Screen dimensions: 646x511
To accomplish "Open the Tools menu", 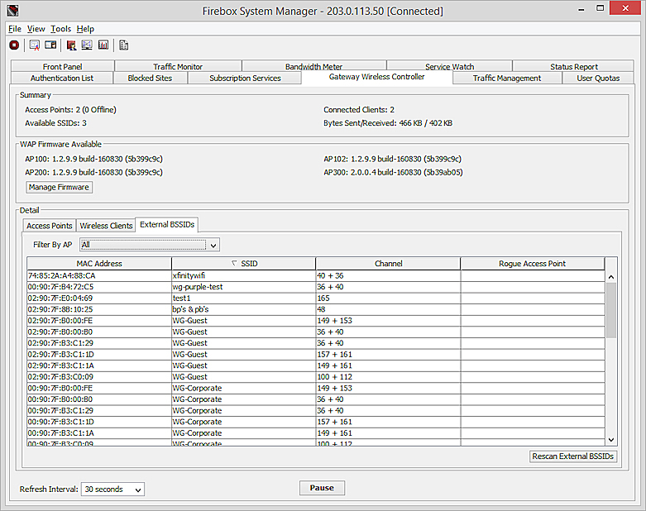I will point(60,29).
